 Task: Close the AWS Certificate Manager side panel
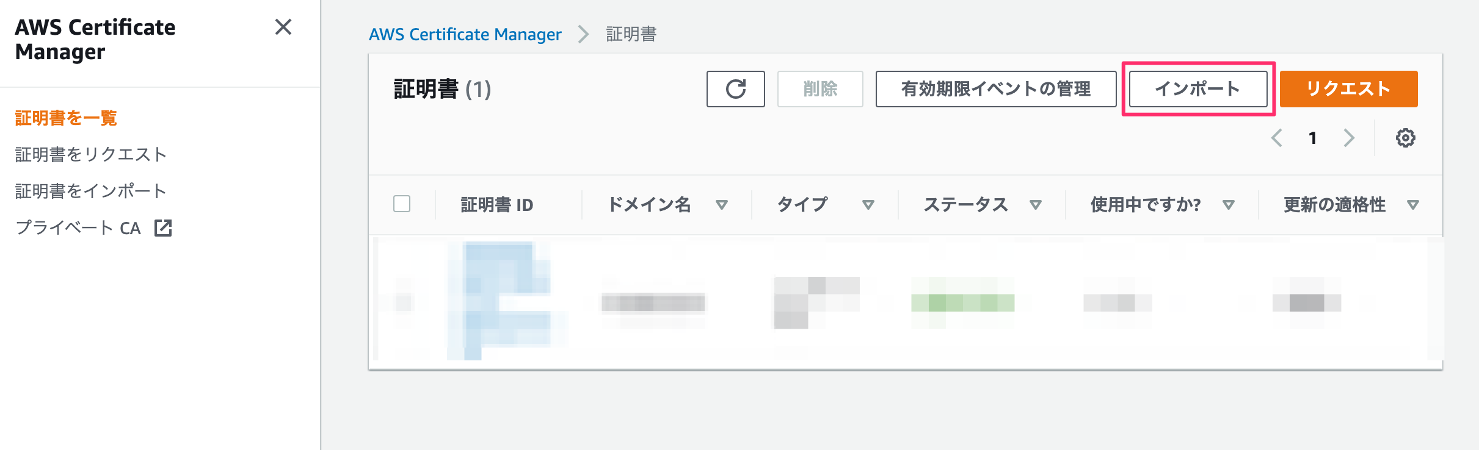(283, 27)
